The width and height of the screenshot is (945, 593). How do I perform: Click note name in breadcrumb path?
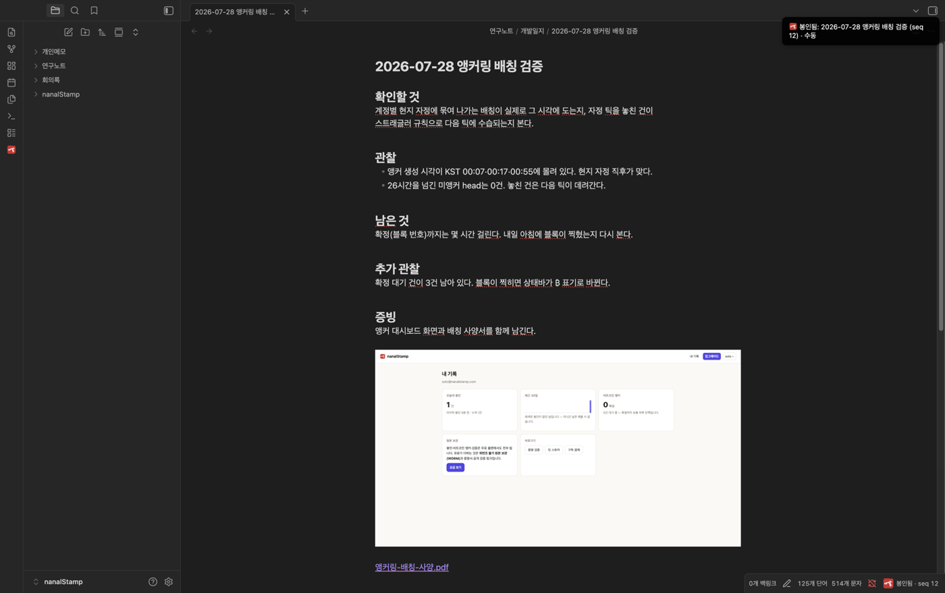pos(595,31)
